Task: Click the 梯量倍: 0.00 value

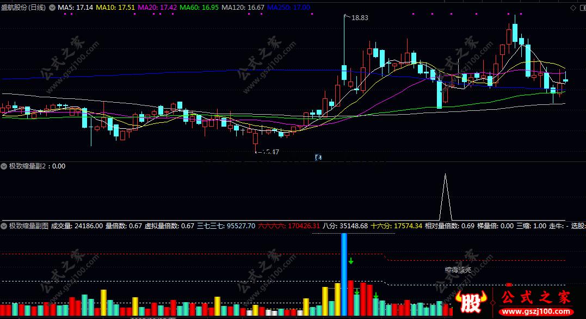Action: [x=496, y=226]
